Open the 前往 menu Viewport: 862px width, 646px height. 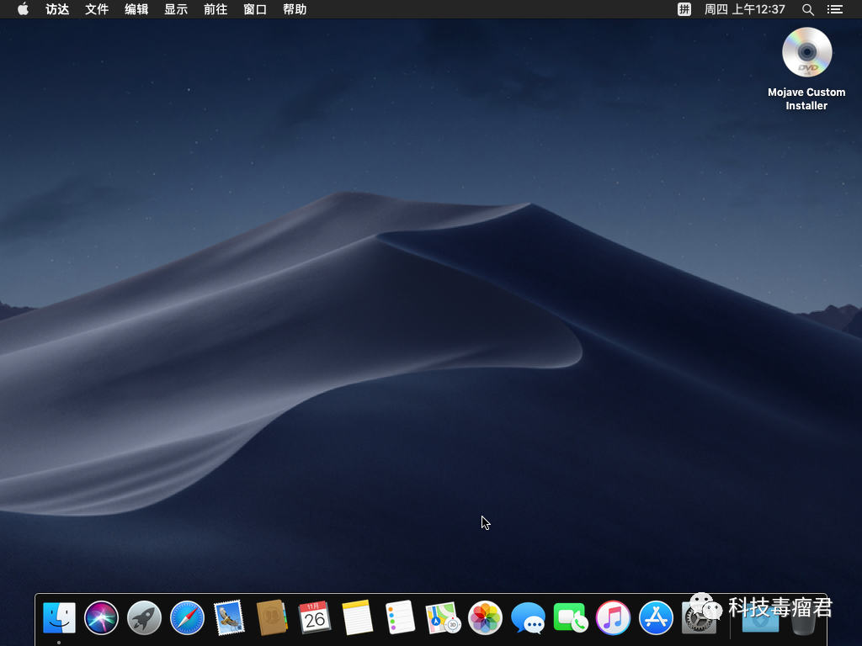pyautogui.click(x=215, y=9)
